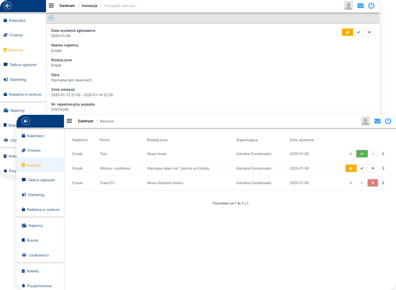Click the mail envelope icon in back window
Screen dimensions: 396x290
point(360,6)
